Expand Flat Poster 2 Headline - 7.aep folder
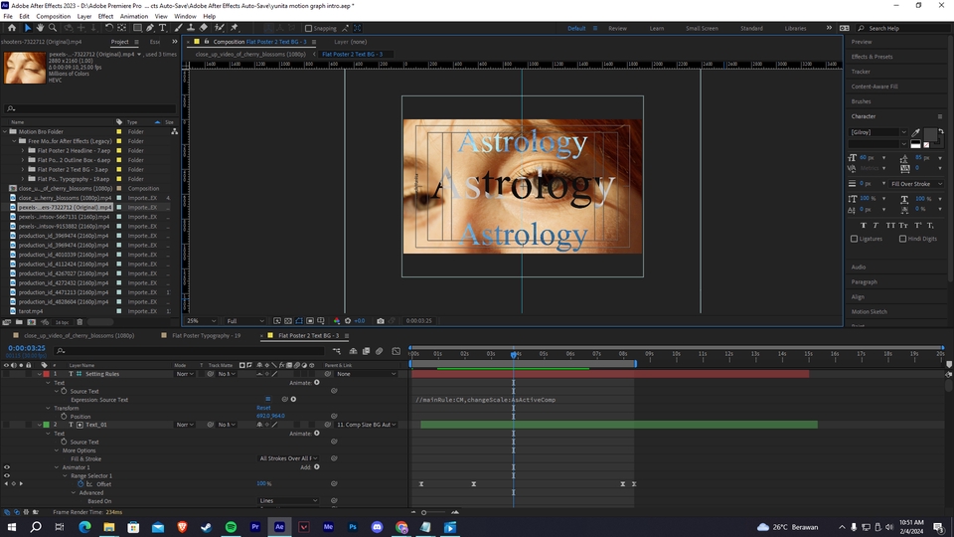This screenshot has height=537, width=954. point(23,150)
